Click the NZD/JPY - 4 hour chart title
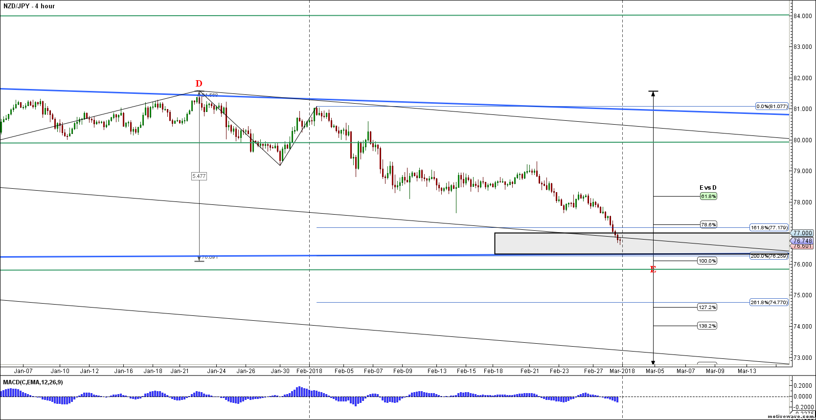 [x=29, y=6]
